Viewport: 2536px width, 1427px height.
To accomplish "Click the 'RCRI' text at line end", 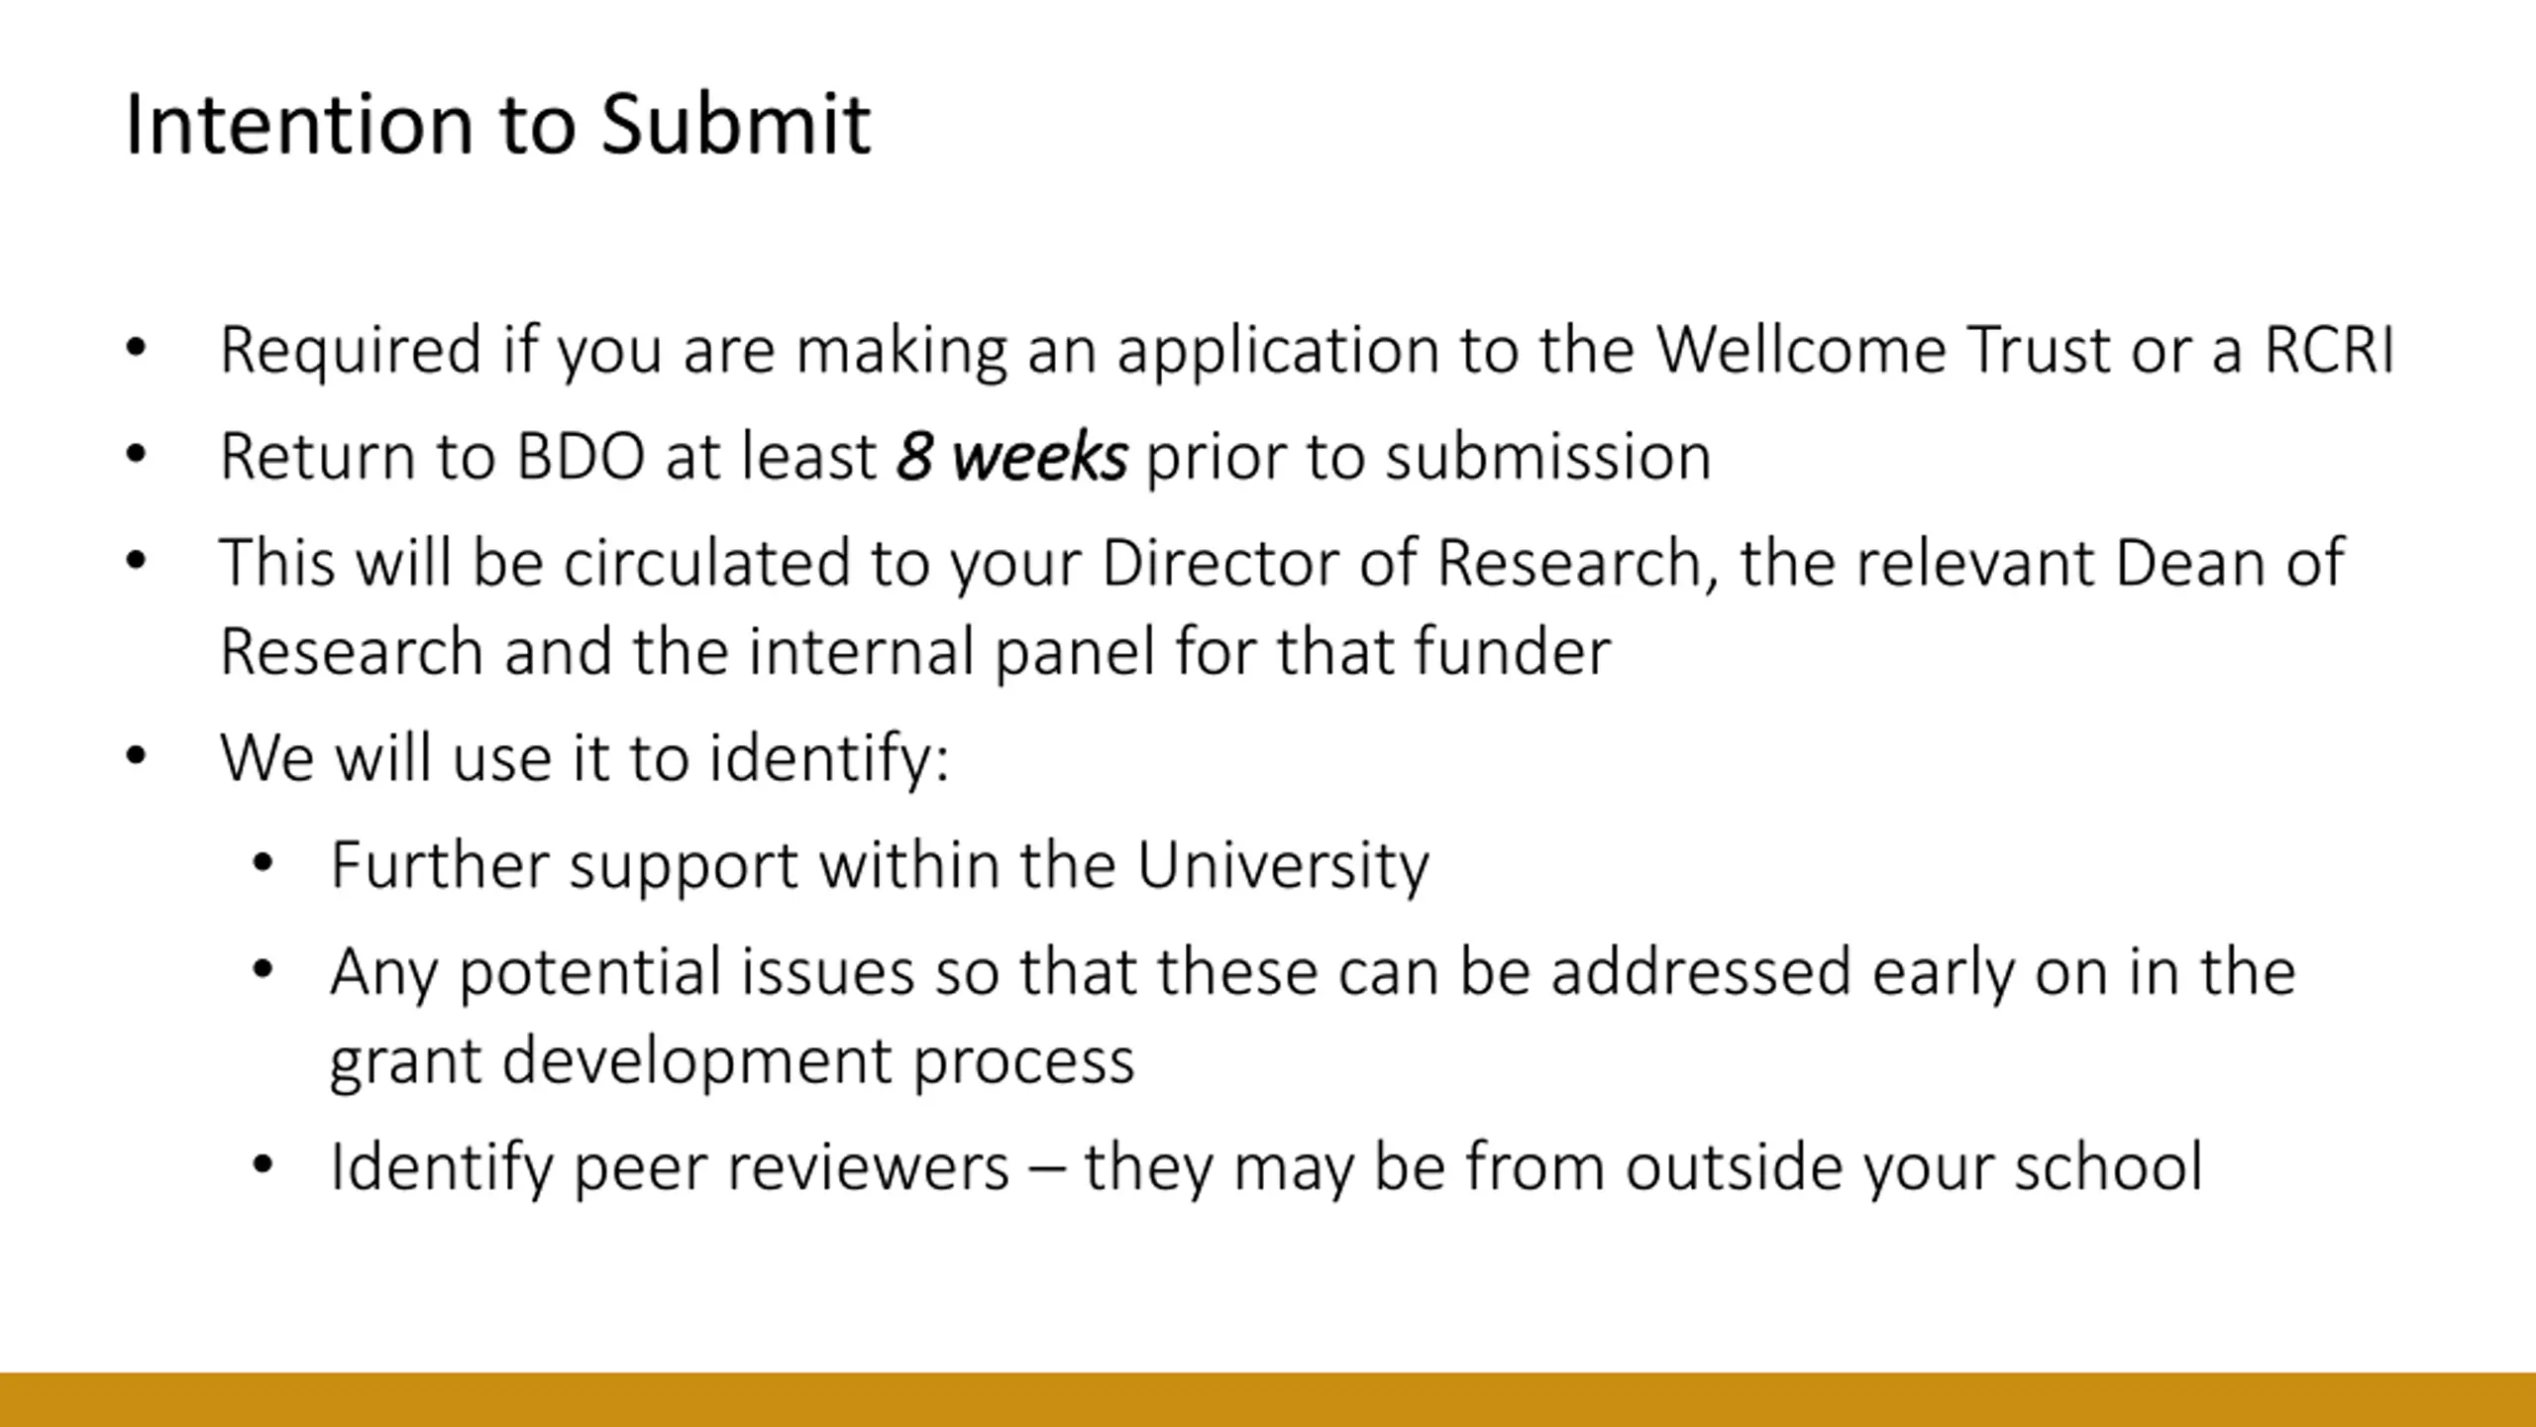I will 2329,349.
